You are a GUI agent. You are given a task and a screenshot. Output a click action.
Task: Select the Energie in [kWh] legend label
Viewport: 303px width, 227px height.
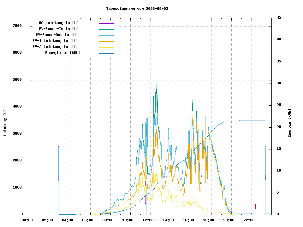tap(63, 53)
